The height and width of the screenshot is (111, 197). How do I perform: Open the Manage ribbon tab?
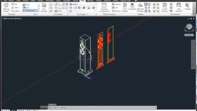coord(90,1)
